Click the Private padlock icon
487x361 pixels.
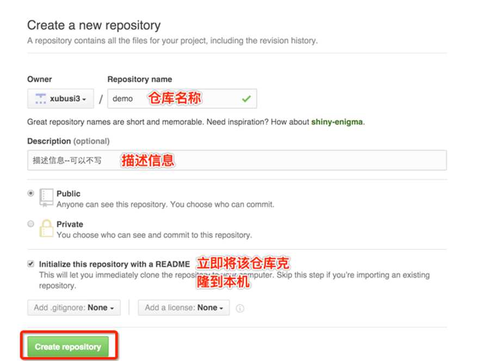[46, 228]
